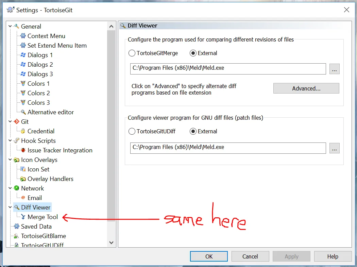
Task: Select TortoiseGitMerge radio button
Action: point(132,53)
